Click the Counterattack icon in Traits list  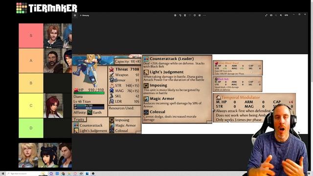[76, 125]
